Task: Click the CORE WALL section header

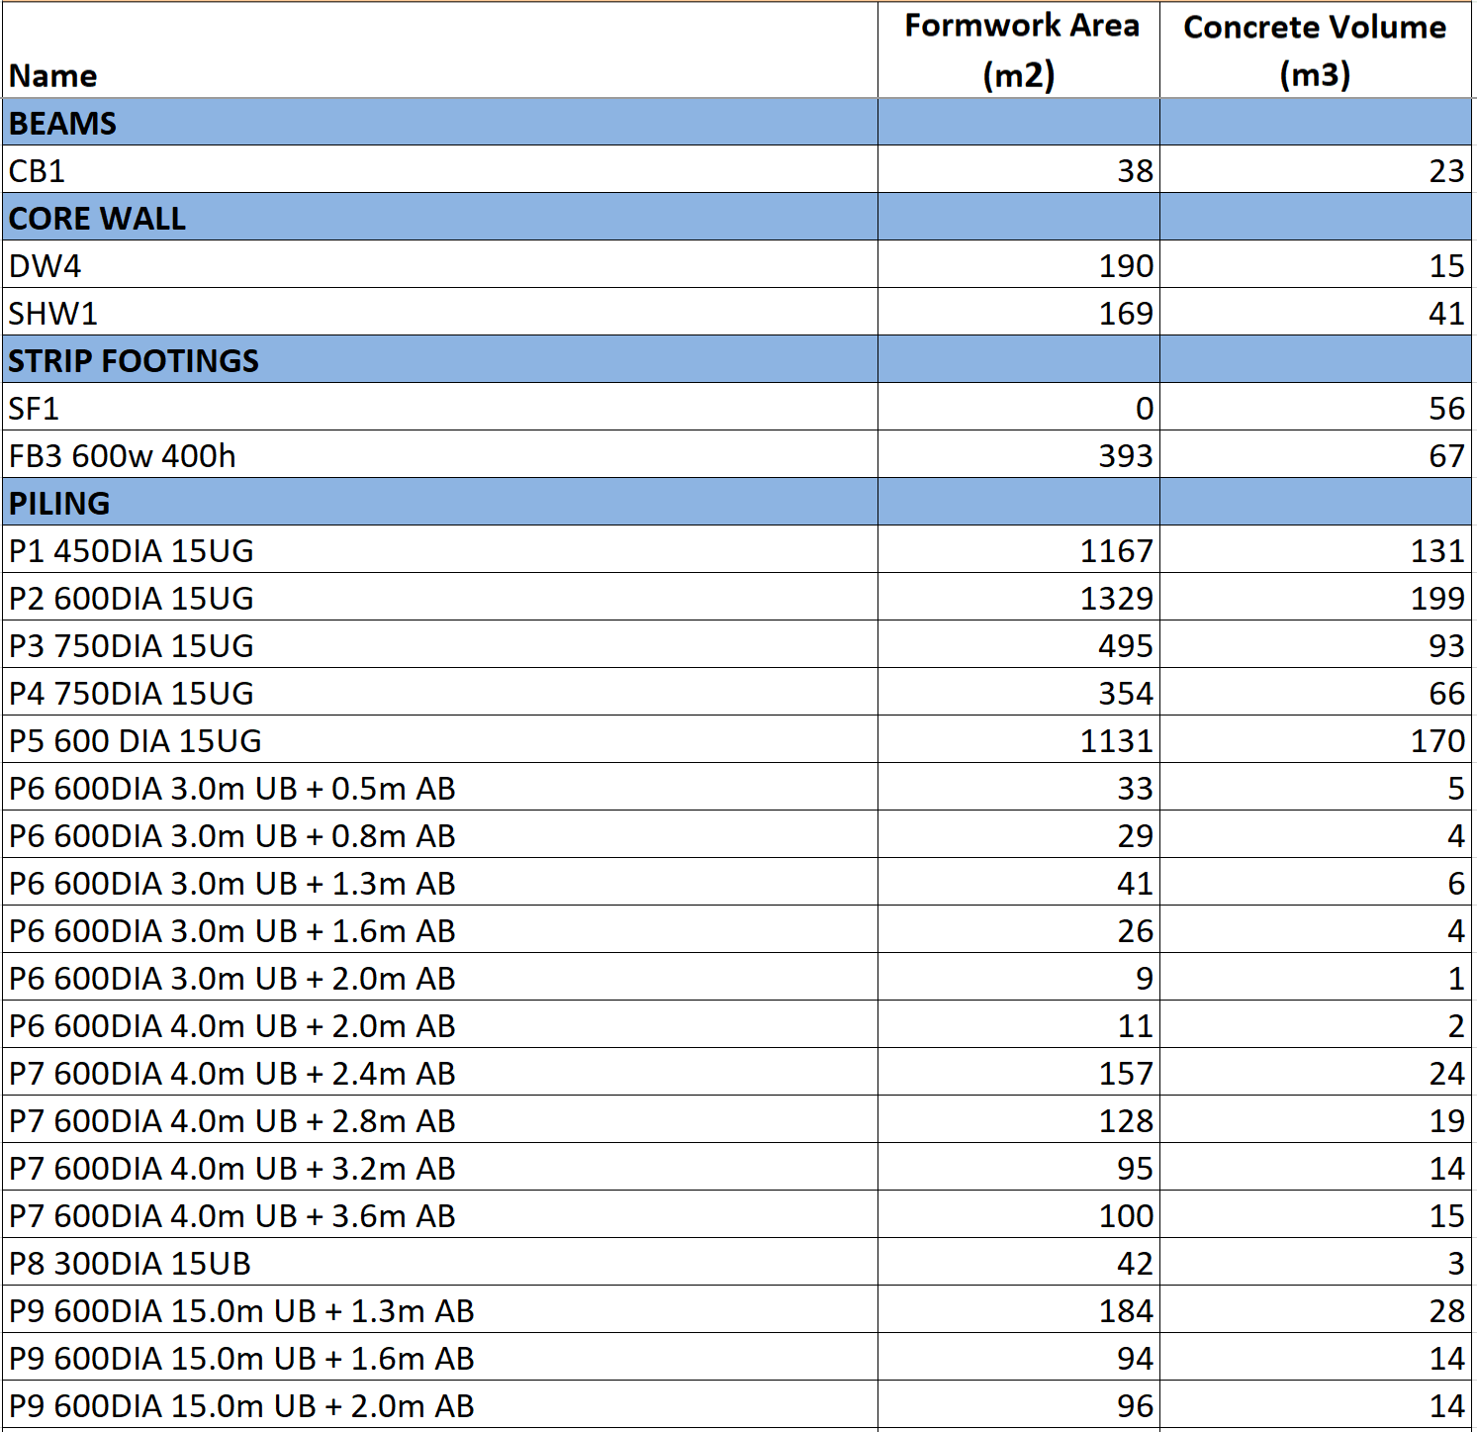Action: (97, 218)
